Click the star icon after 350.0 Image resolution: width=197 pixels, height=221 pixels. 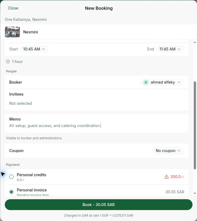183,177
